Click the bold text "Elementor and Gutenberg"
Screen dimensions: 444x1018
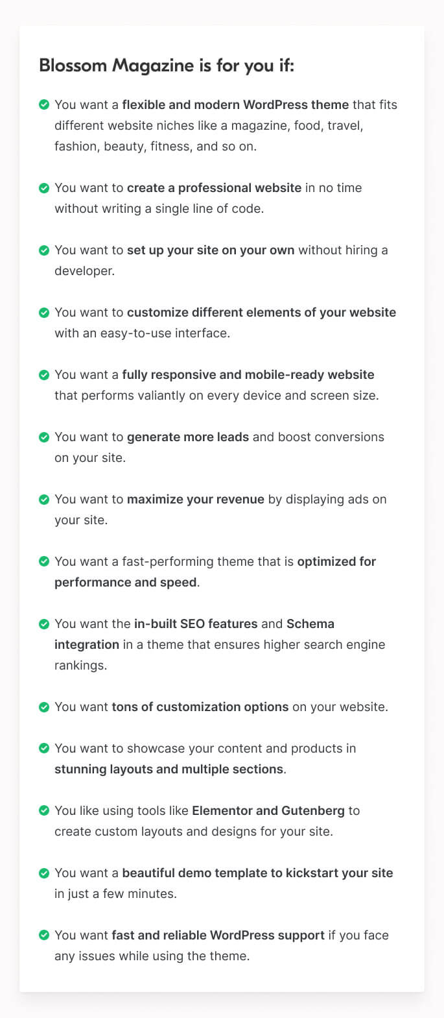point(268,811)
